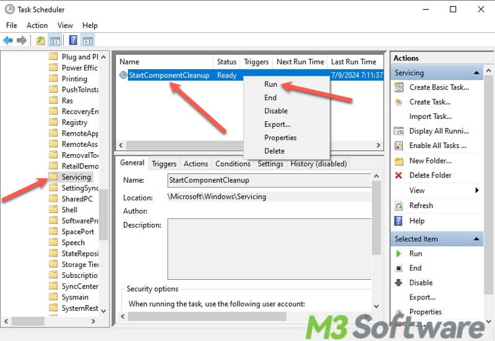Click the Name field containing StartComponentCleanup
495x341 pixels.
click(269, 180)
